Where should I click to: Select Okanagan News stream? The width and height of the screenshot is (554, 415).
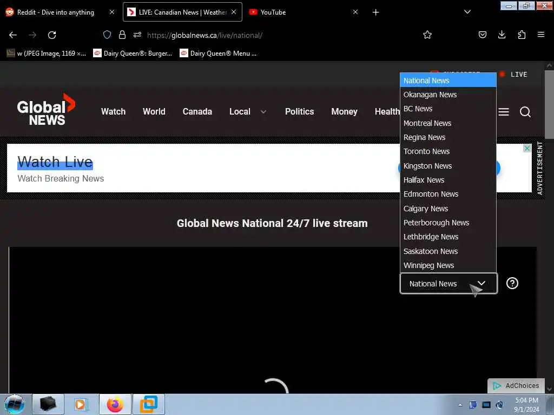coord(448,95)
